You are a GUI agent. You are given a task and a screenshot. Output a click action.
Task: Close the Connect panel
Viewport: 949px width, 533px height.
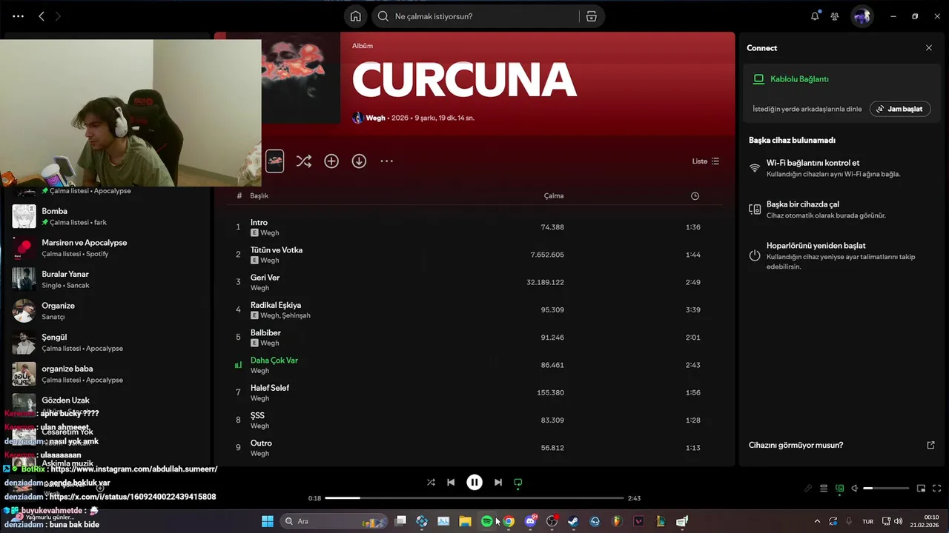click(x=929, y=47)
